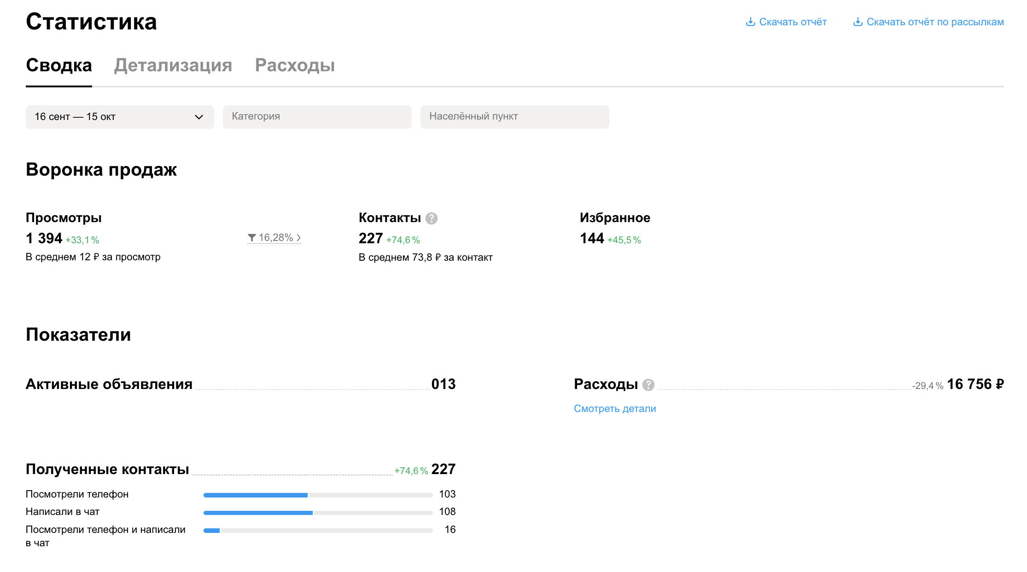Click the Написали в чат progress bar
1027x572 pixels.
pyautogui.click(x=318, y=513)
